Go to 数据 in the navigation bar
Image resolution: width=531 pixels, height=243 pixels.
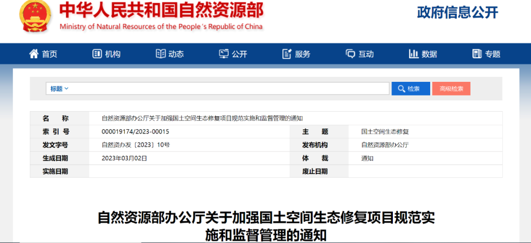pyautogui.click(x=429, y=54)
